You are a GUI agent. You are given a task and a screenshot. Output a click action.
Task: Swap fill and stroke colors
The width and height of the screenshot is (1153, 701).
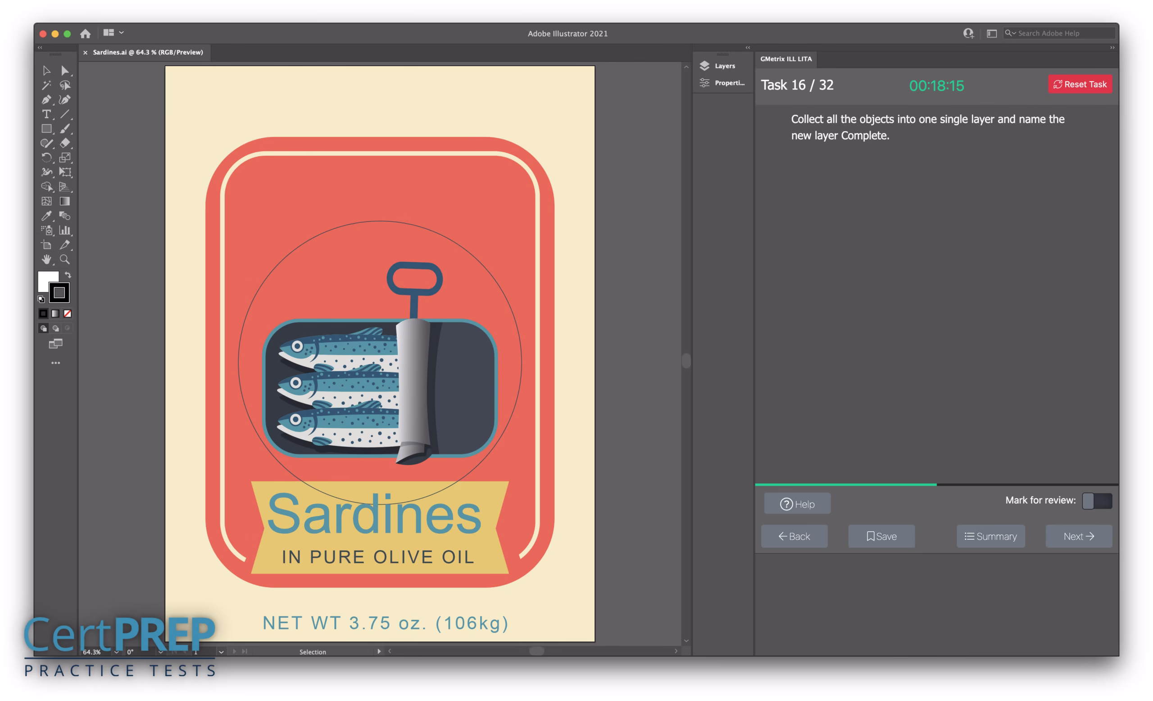[x=68, y=275]
